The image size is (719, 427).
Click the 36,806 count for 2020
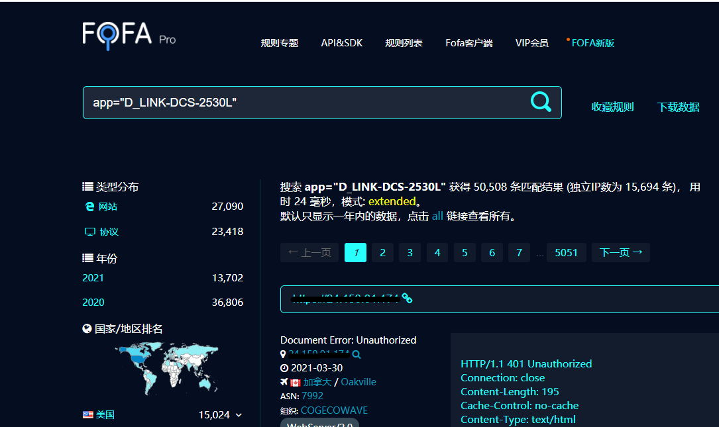click(227, 303)
